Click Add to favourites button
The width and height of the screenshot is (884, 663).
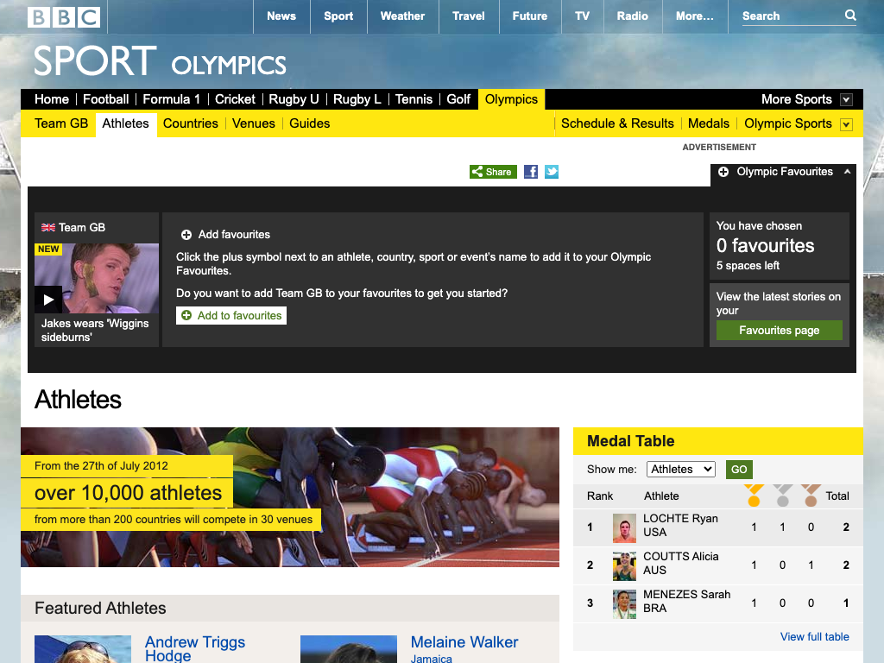click(x=231, y=316)
